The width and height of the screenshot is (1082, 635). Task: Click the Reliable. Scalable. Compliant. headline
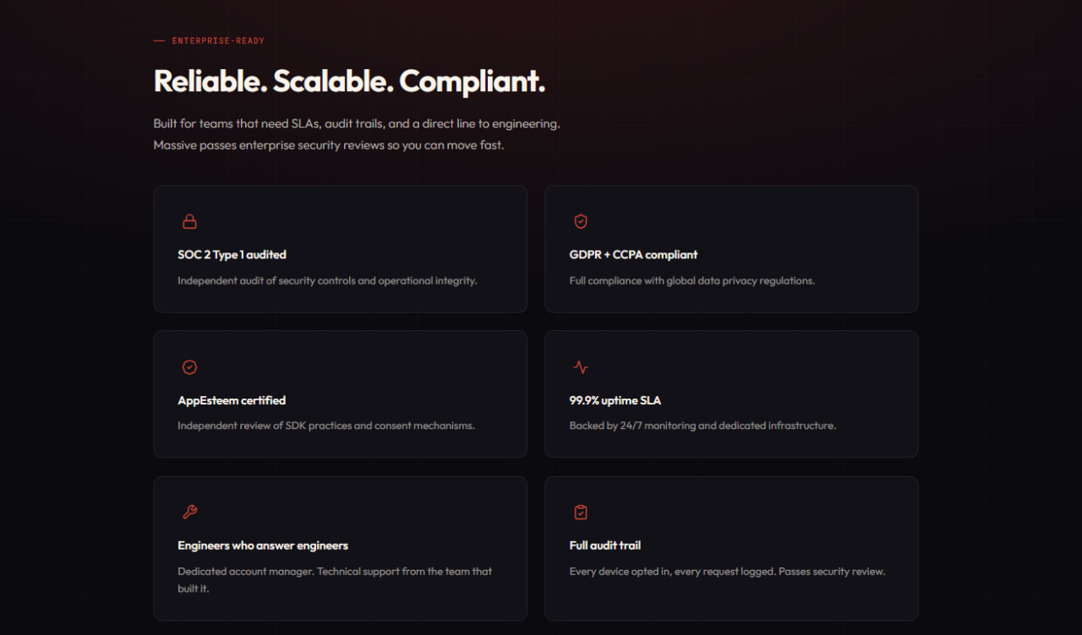349,81
